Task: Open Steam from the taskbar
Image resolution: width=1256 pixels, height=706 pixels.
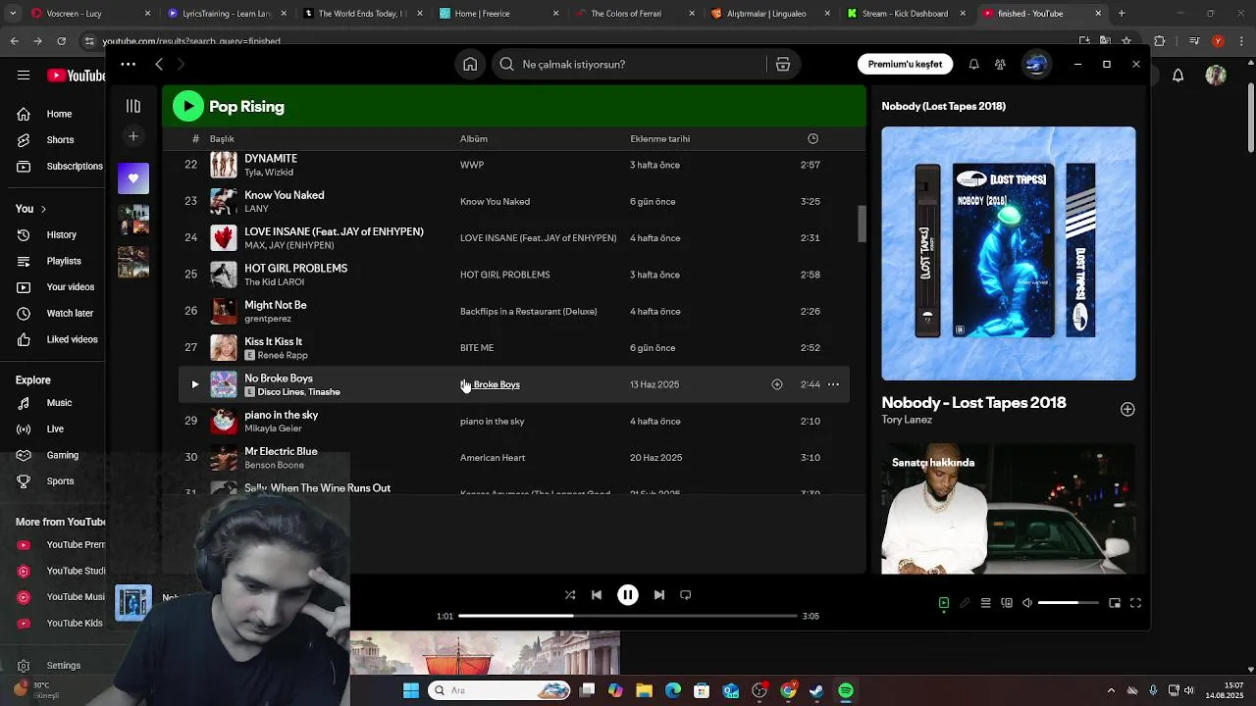Action: coord(816,690)
